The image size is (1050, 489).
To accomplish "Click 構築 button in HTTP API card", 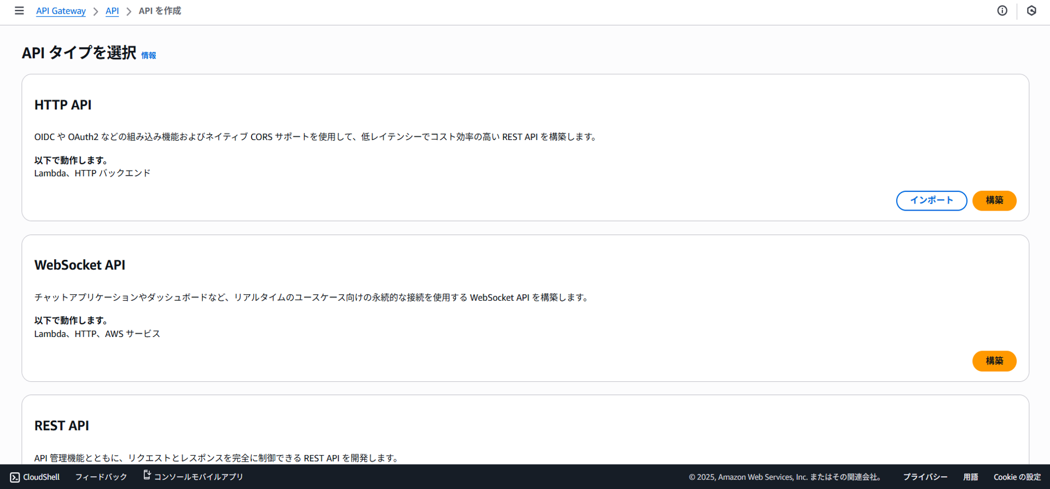I will pyautogui.click(x=994, y=201).
